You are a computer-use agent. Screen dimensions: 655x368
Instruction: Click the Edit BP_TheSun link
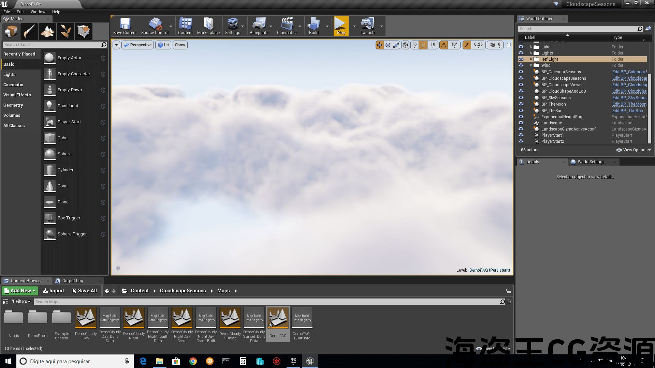627,111
